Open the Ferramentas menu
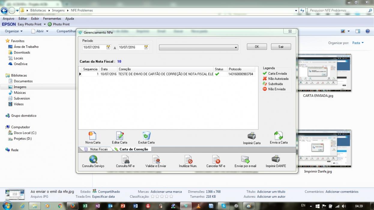 [52, 19]
